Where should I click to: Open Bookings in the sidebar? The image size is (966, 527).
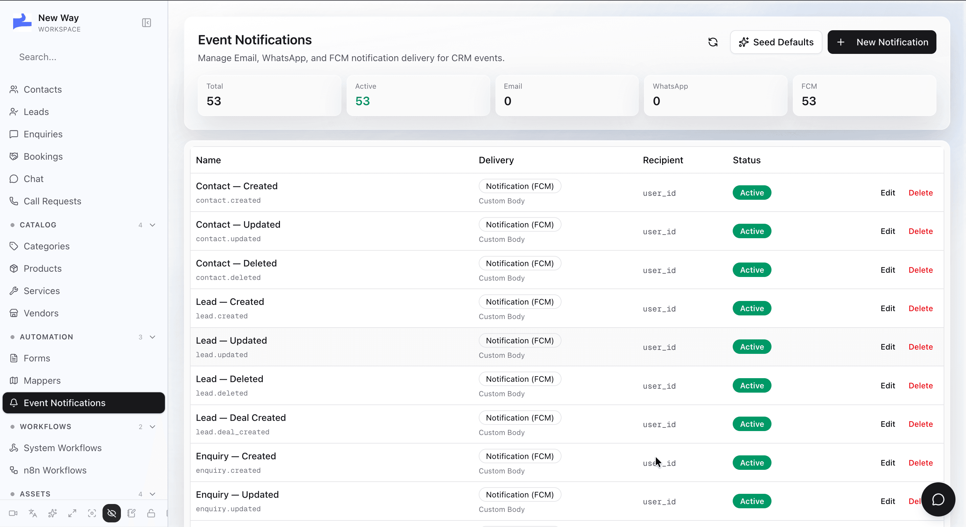(83, 156)
